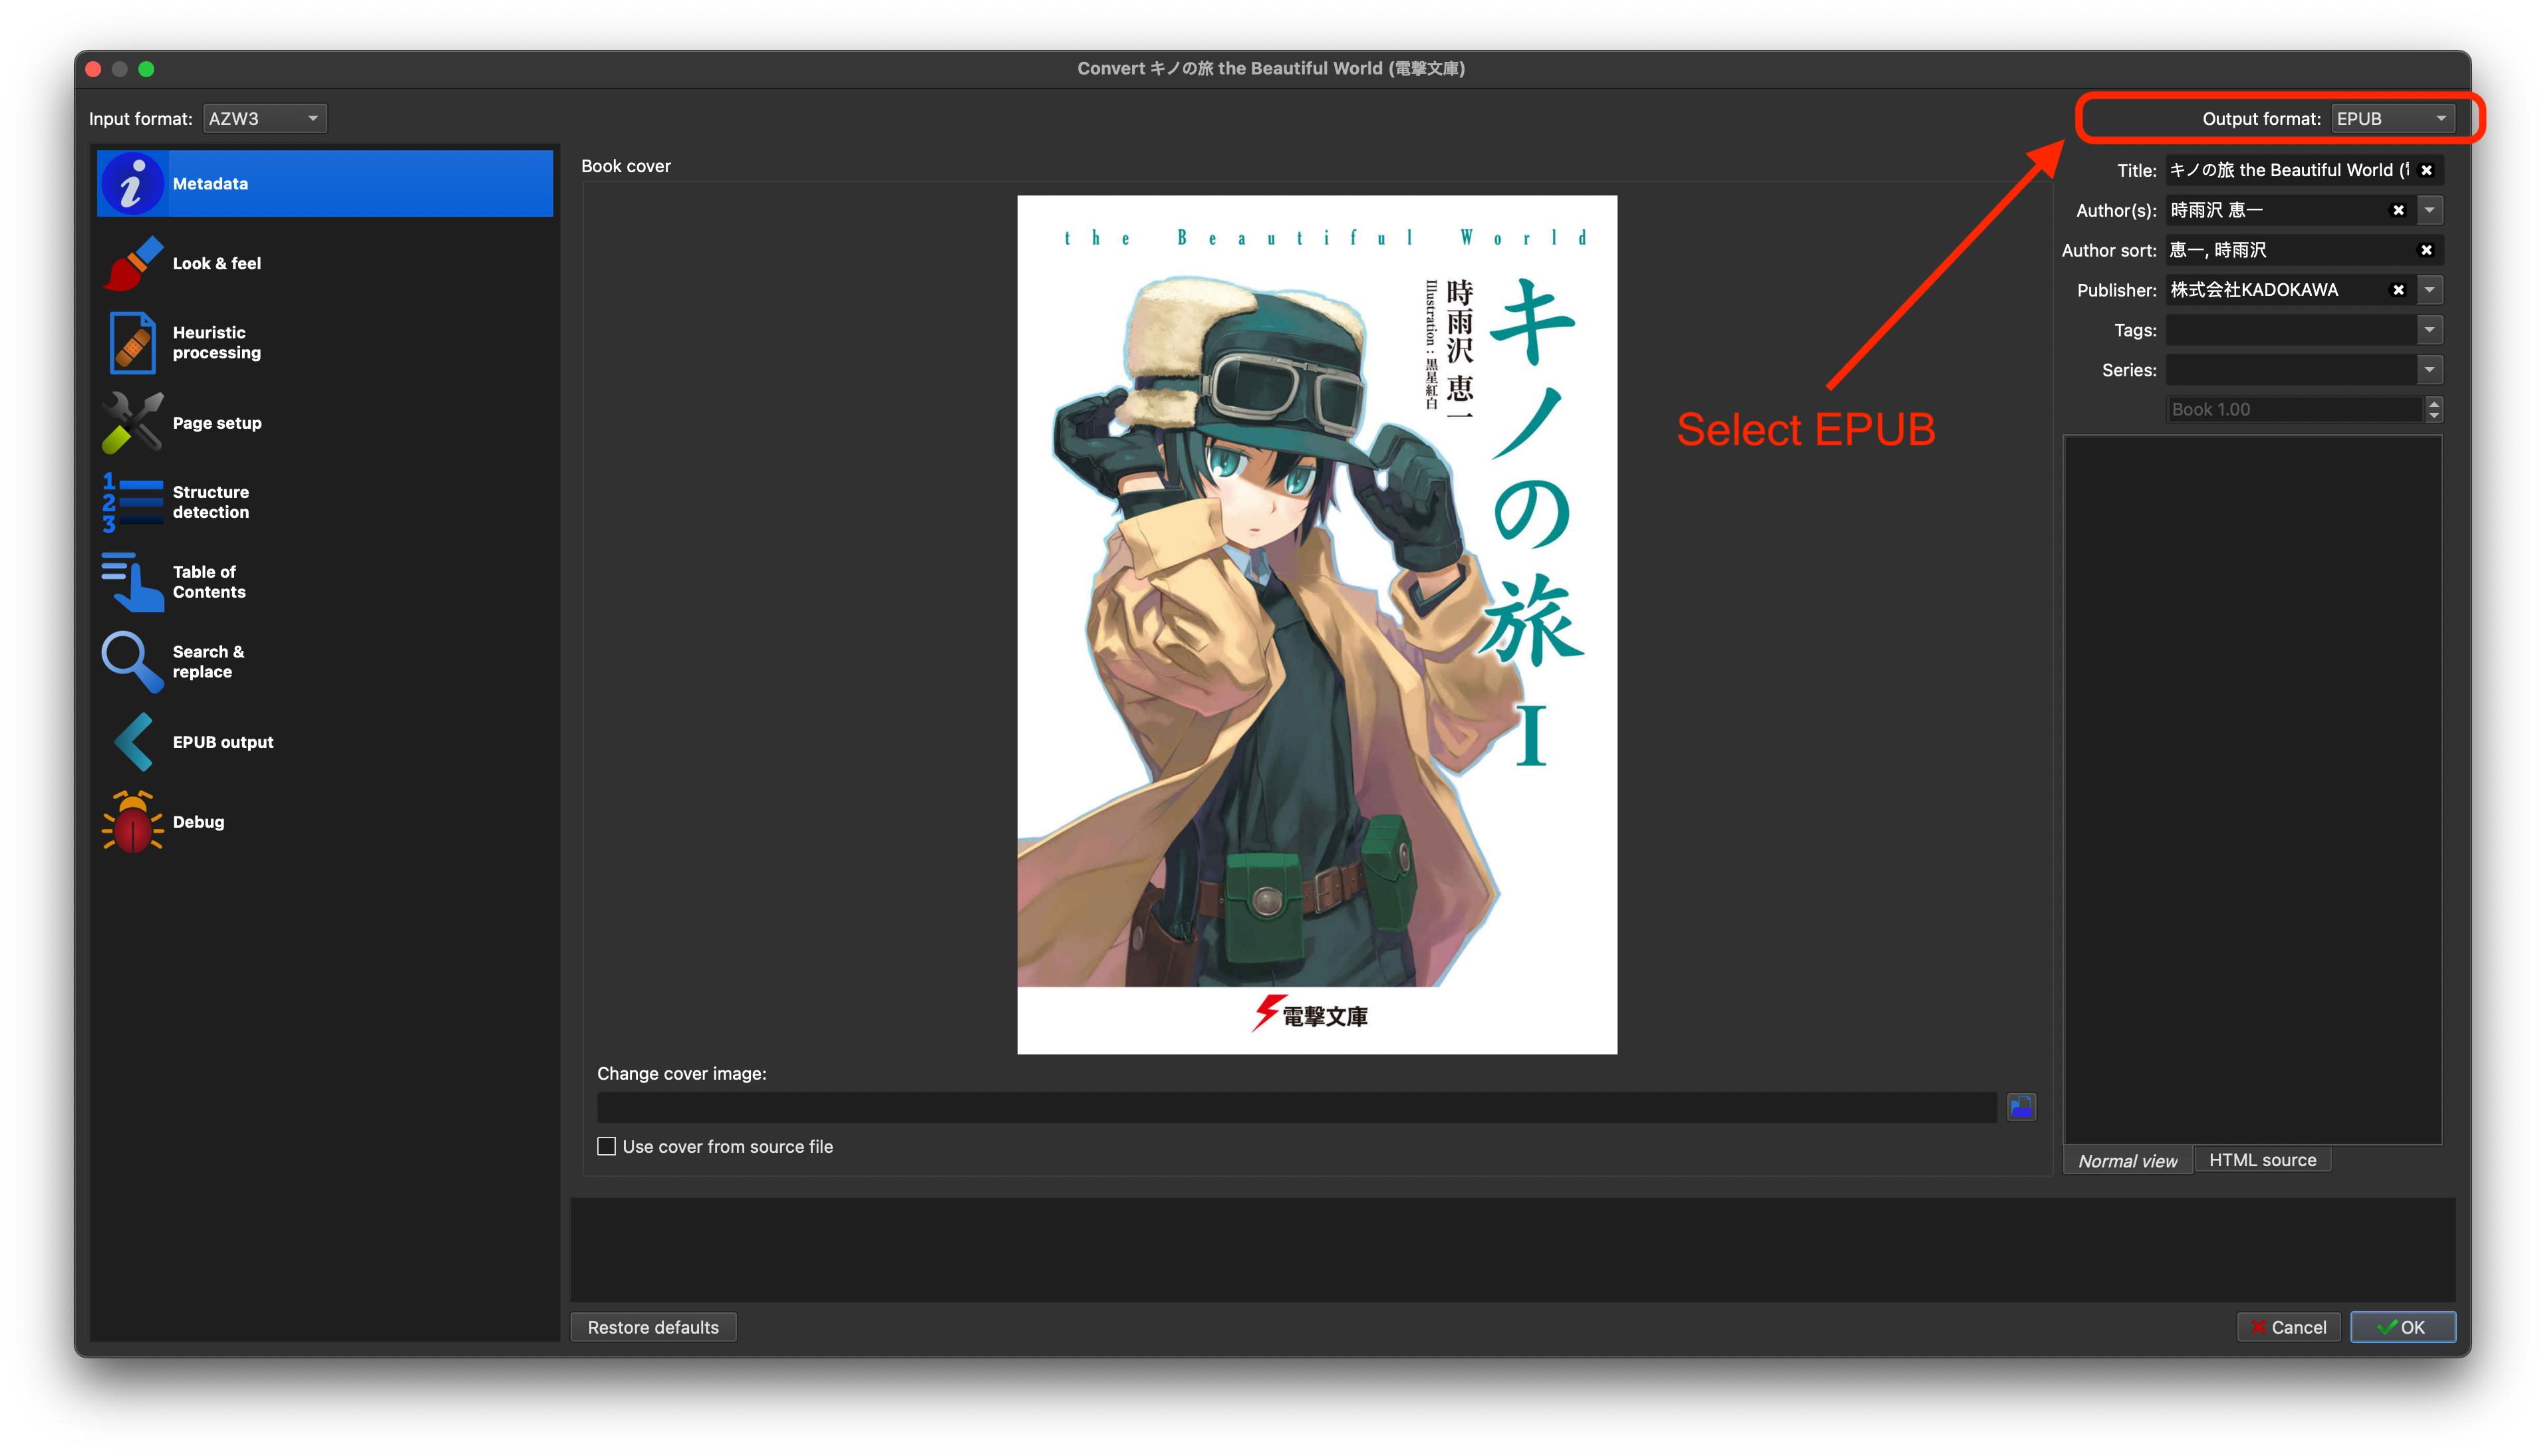
Task: Cancel the conversion dialog
Action: 2288,1327
